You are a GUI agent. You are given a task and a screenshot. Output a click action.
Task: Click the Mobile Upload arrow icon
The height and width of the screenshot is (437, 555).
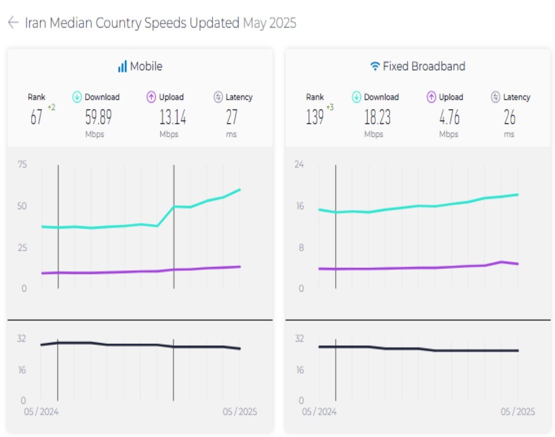coord(152,97)
